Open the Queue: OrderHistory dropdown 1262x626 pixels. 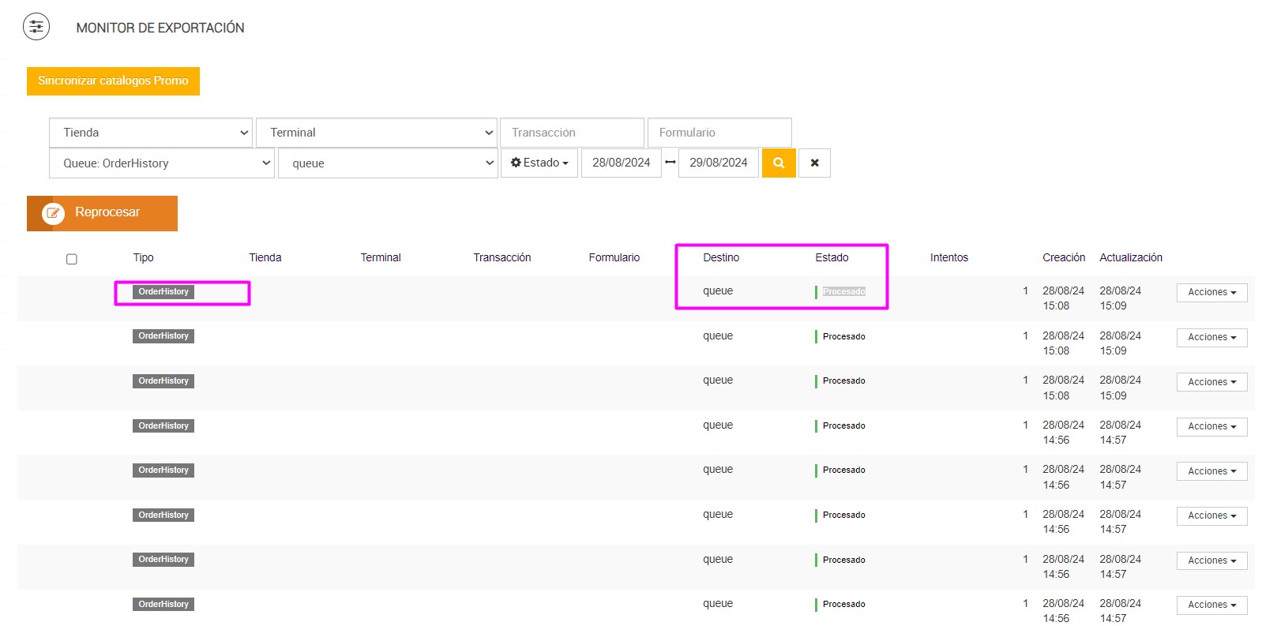click(x=162, y=163)
